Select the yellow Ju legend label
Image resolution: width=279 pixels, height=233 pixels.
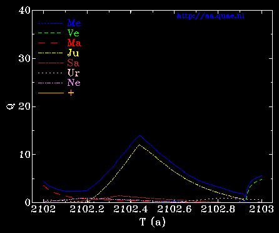(73, 53)
